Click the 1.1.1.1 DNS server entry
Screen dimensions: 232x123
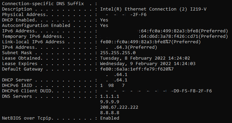[x=110, y=96]
